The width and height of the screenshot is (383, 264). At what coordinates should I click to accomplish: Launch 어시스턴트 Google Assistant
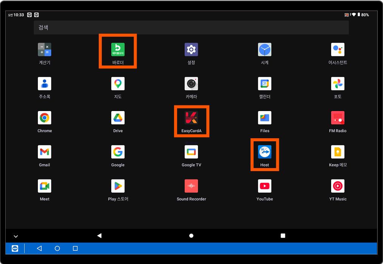pos(338,49)
